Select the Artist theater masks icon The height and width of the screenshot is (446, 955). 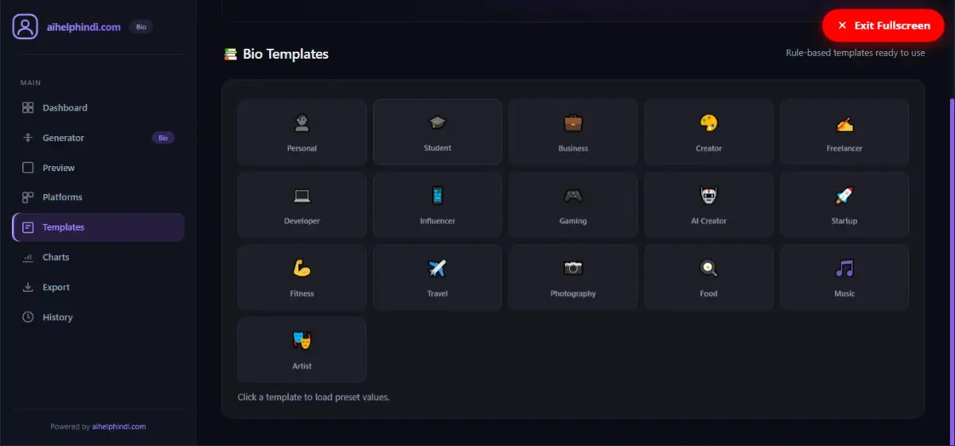coord(302,340)
